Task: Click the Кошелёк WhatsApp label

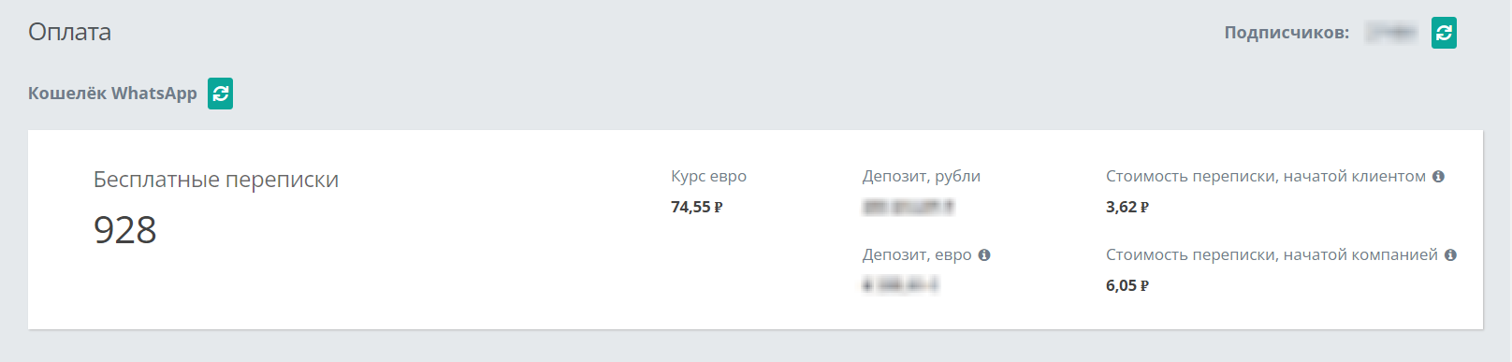Action: coord(112,94)
